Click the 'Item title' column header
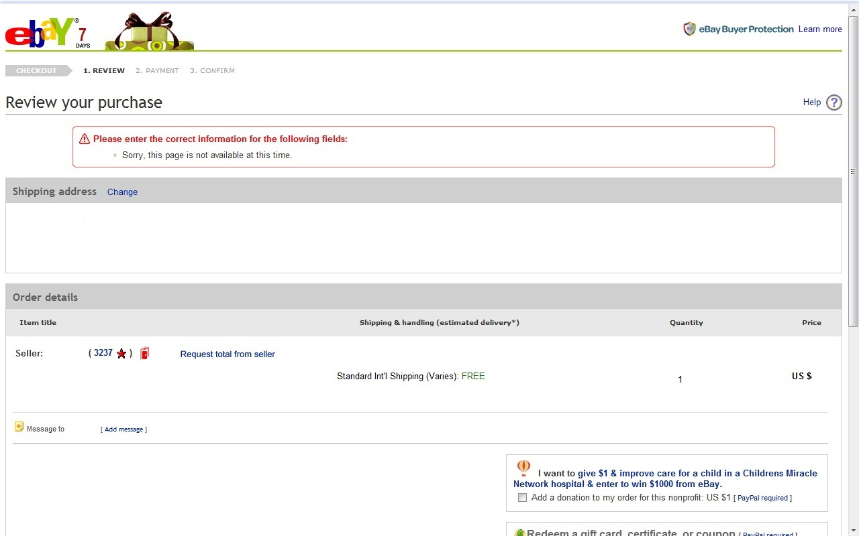 pos(38,323)
